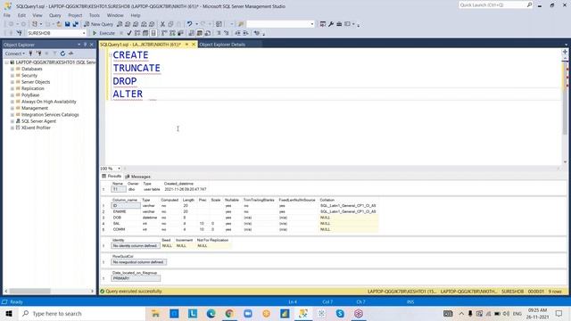The height and width of the screenshot is (321, 571).
Task: Select XEvent Profiler node
Action: pos(36,128)
